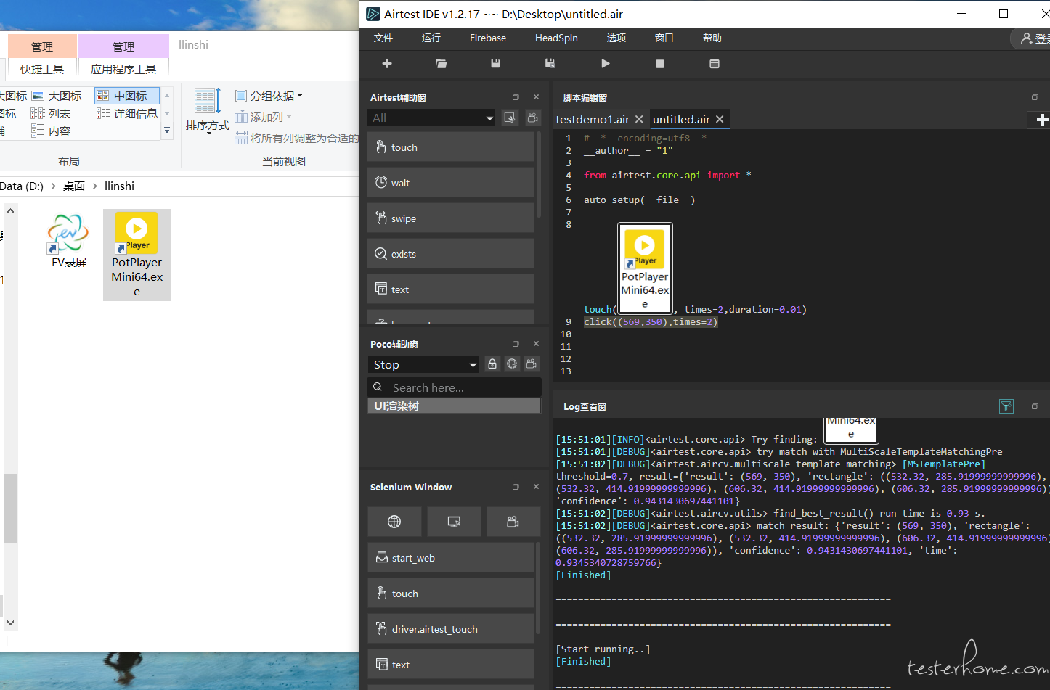Select the untitled.air tab
Viewport: 1050px width, 690px height.
681,119
